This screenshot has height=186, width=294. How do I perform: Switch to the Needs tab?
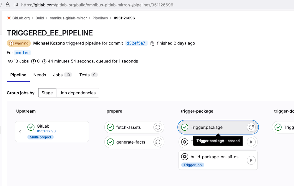click(39, 75)
